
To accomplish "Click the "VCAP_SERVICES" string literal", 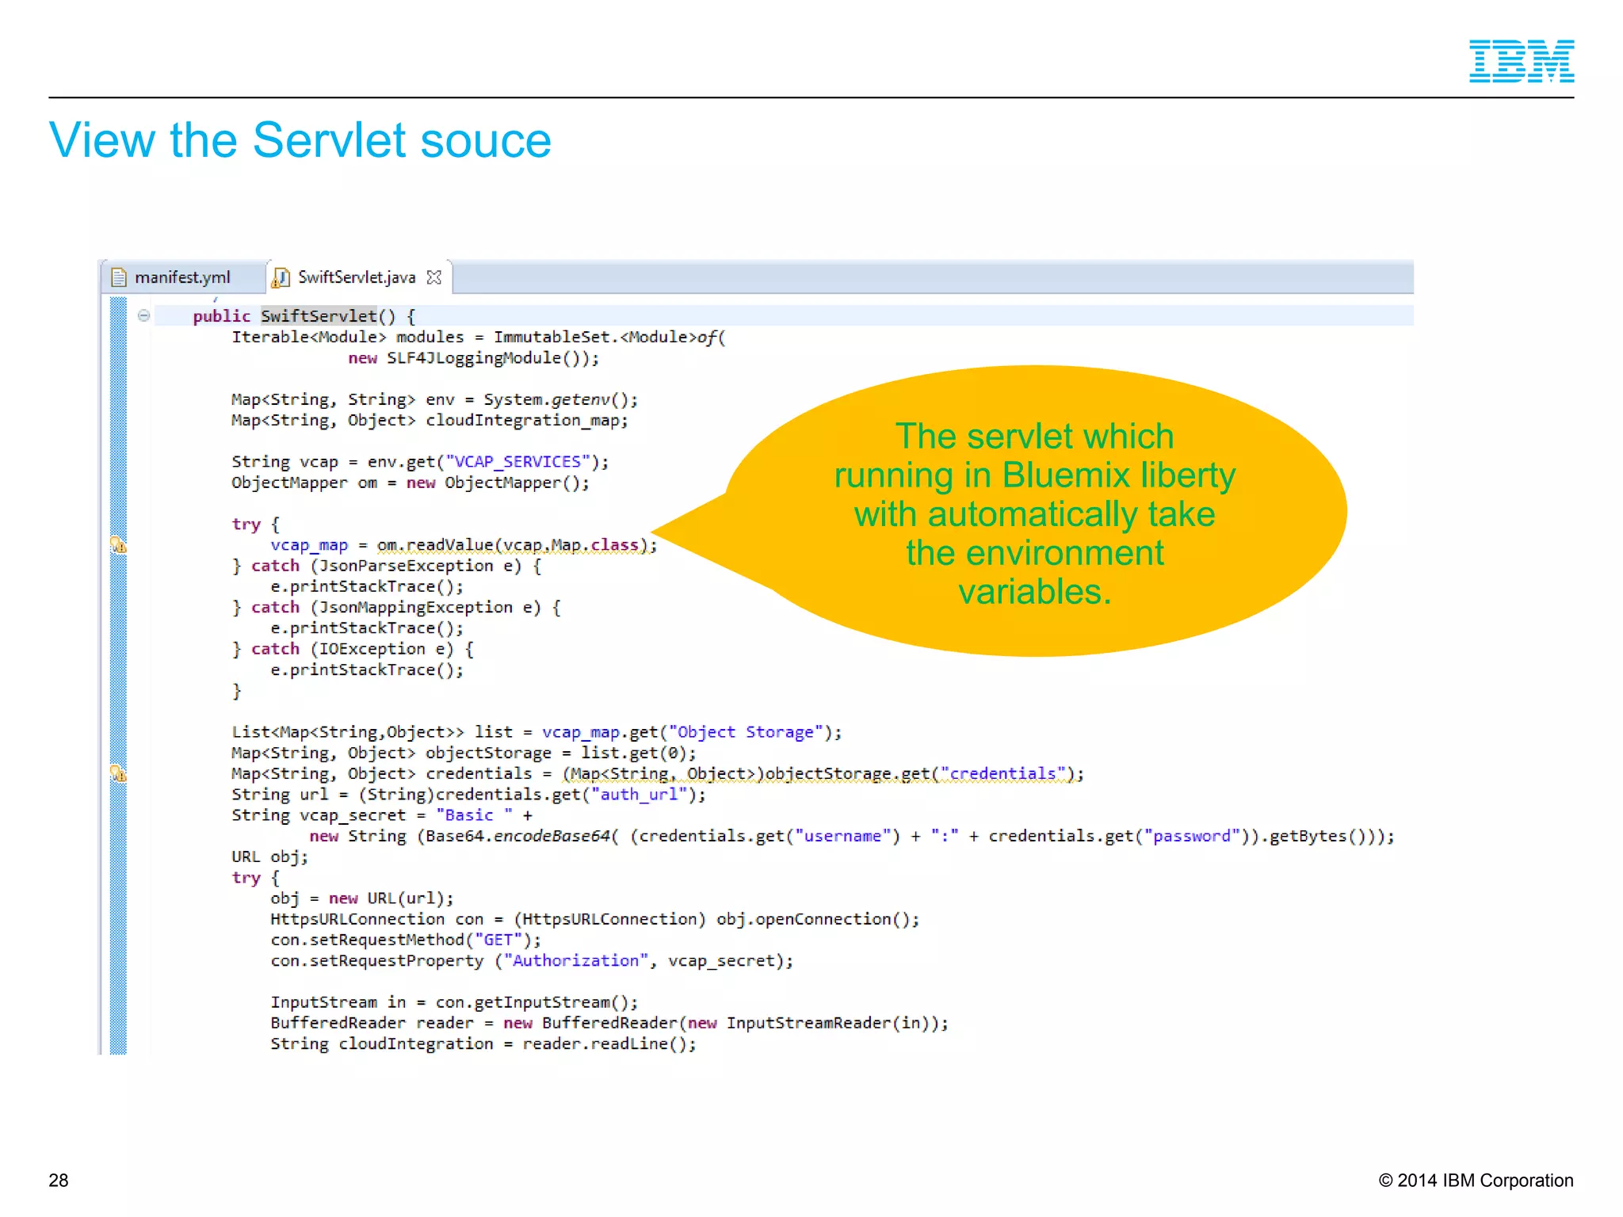I will (518, 461).
